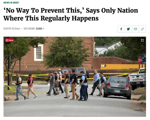150x120 pixels.
Task: Click the gray sedan's license plate
Action: point(117,91)
